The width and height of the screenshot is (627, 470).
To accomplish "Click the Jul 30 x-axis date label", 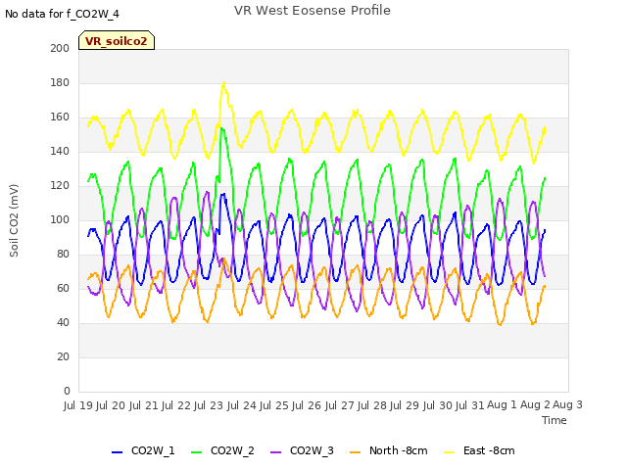I will coord(437,405).
